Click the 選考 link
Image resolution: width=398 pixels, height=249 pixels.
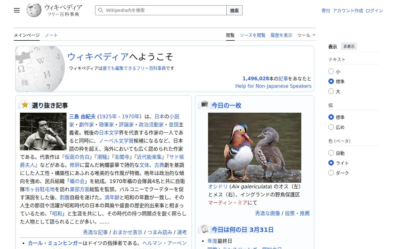(182, 232)
